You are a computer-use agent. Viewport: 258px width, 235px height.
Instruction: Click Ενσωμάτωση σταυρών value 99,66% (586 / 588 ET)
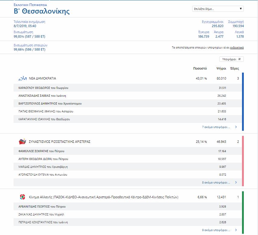tap(30, 49)
